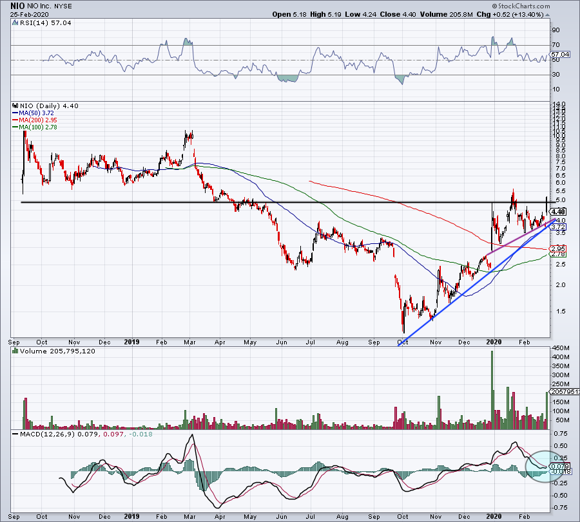Click the 2020 label on the MACD panel time axis
The image size is (580, 522).
[494, 516]
